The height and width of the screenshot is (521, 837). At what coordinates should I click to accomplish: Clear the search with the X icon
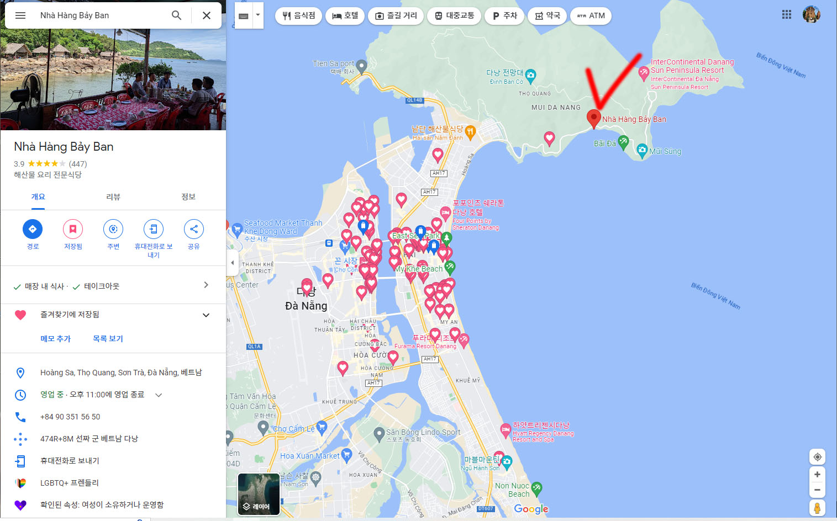point(207,15)
